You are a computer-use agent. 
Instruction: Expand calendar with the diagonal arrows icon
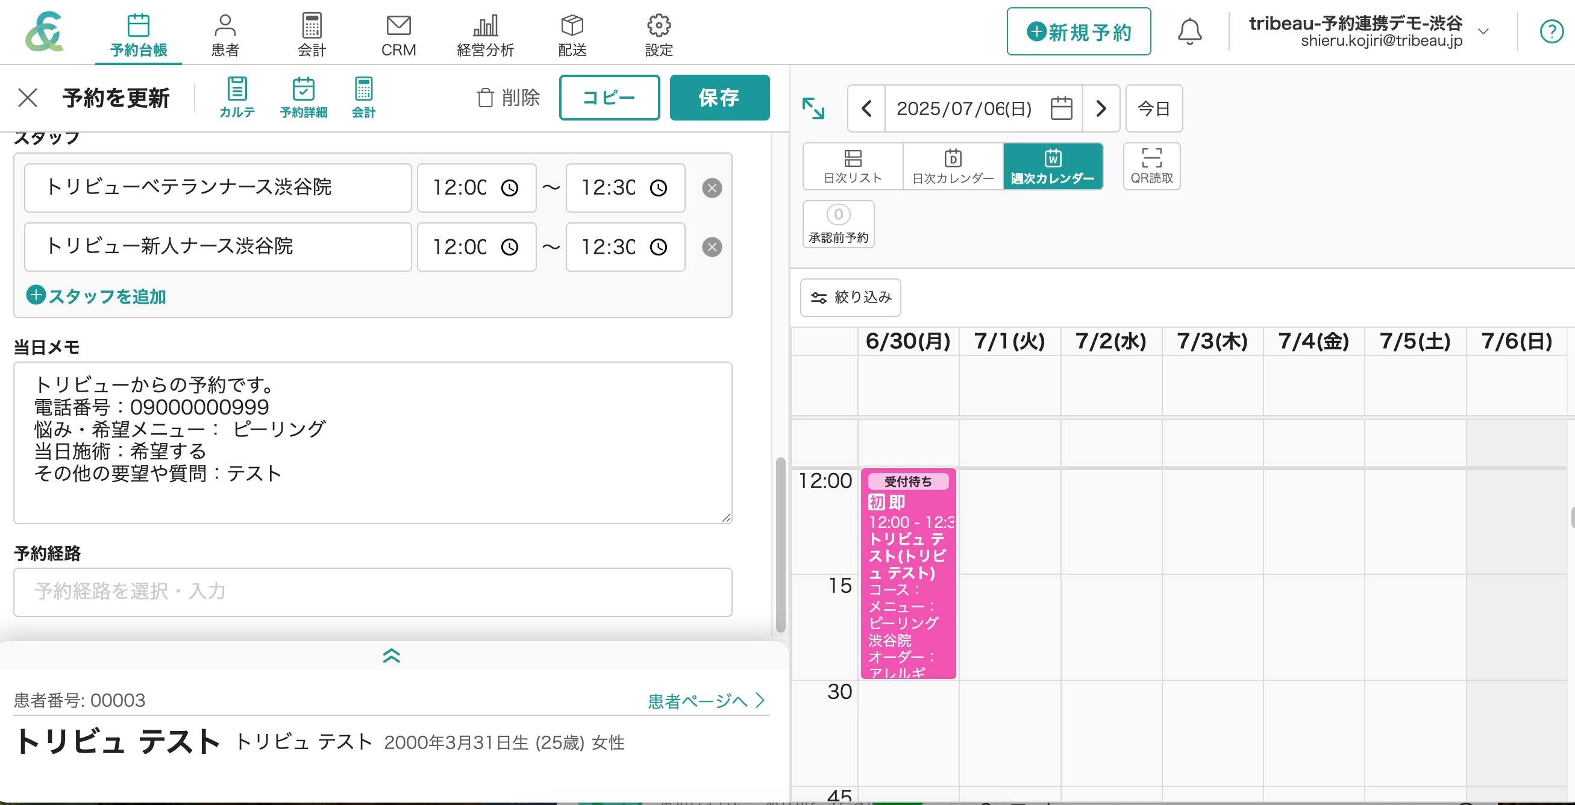click(x=813, y=108)
